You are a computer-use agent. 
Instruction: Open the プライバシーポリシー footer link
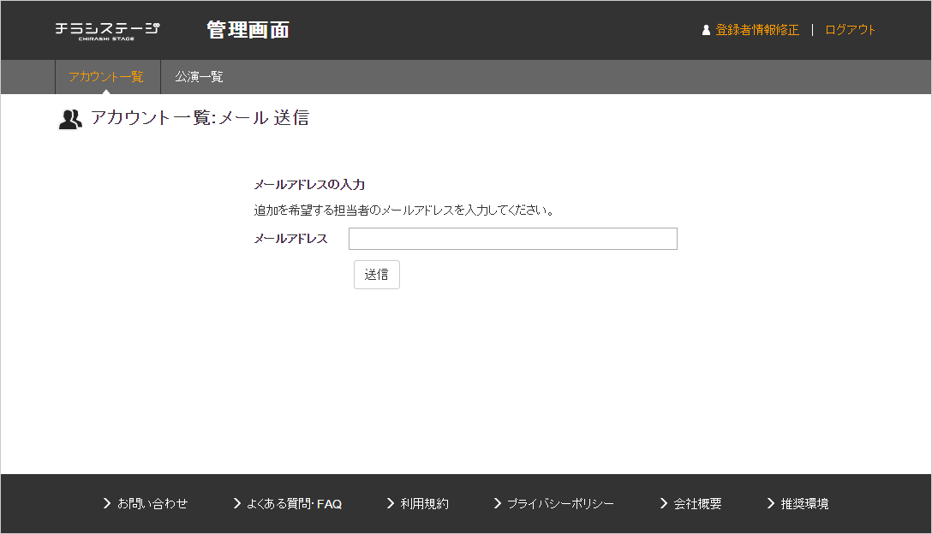pos(560,504)
